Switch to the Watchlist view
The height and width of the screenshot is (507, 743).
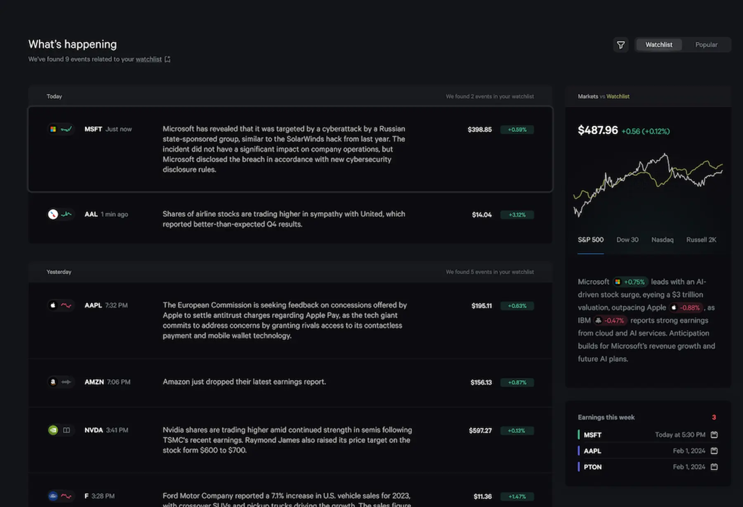click(659, 45)
